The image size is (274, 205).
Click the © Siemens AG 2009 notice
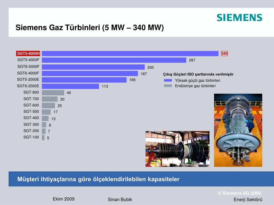click(x=240, y=193)
